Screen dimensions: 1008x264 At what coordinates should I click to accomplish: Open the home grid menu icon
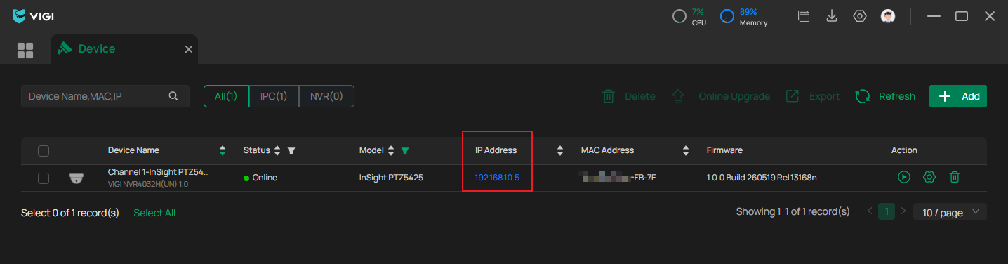pyautogui.click(x=25, y=50)
